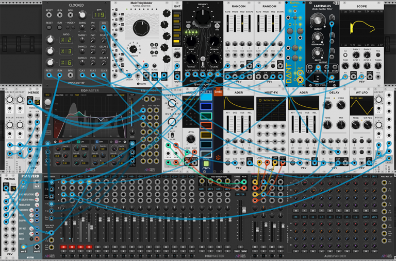This screenshot has height=261, width=396.
Task: Toggle the MixMaster DIM button
Action: (x=237, y=251)
